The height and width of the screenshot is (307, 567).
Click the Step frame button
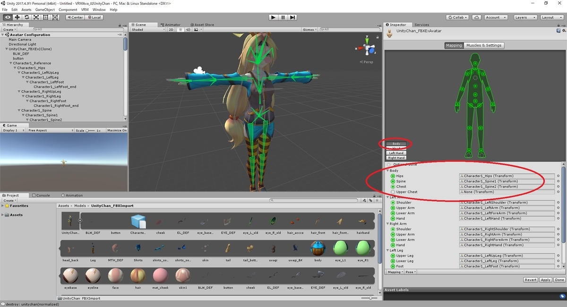point(292,17)
